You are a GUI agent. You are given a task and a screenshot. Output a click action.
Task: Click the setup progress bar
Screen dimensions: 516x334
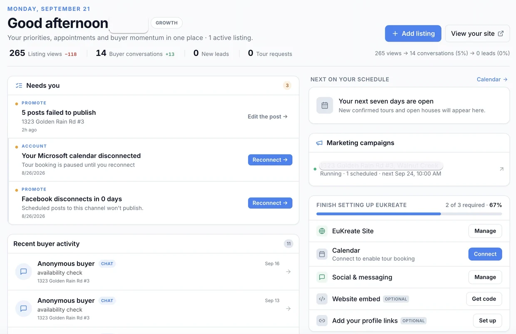409,214
